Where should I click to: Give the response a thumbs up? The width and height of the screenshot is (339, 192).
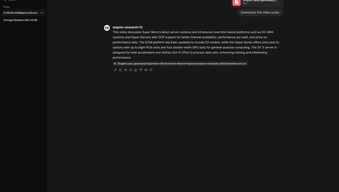(x=136, y=70)
